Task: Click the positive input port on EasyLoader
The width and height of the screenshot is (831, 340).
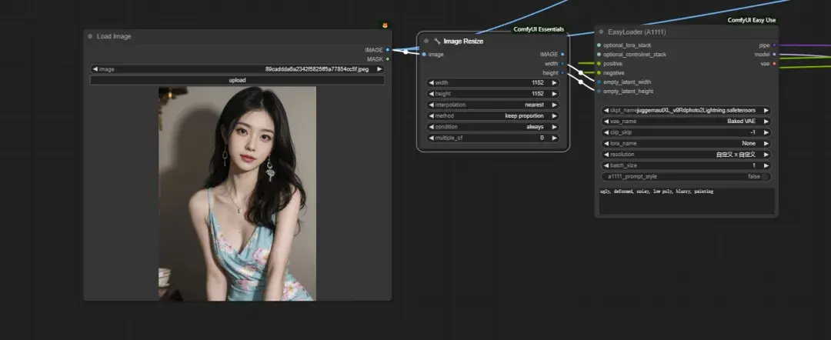Action: [x=599, y=64]
